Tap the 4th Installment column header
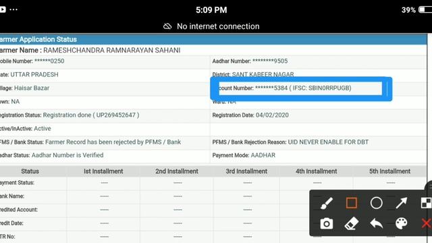This screenshot has height=243, width=432. [317, 171]
